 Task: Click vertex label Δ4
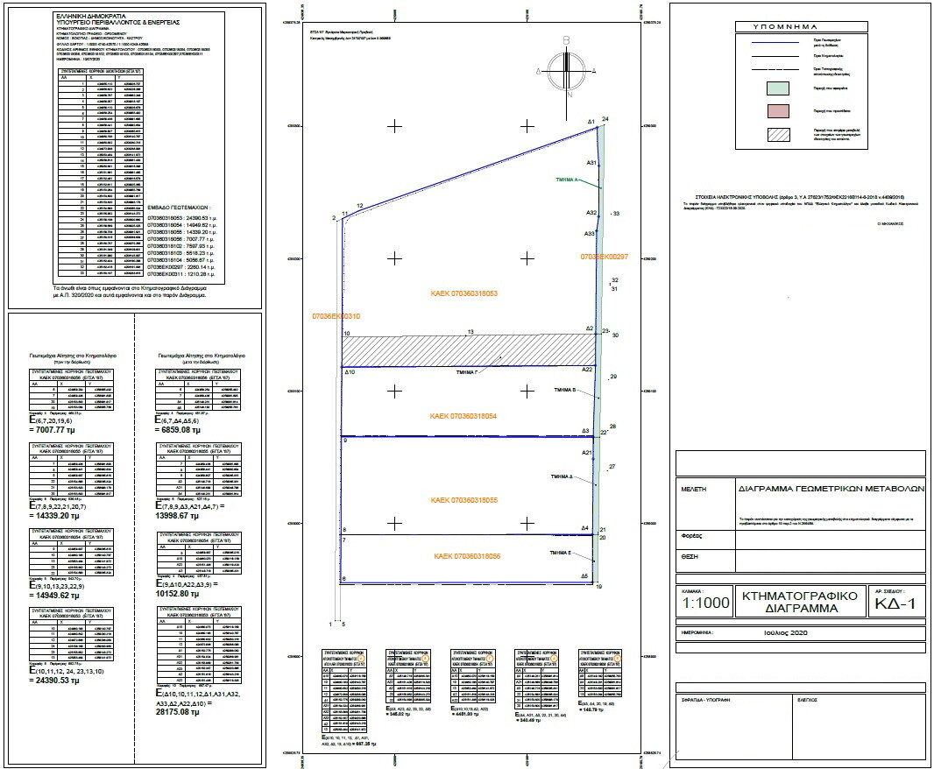coord(585,528)
